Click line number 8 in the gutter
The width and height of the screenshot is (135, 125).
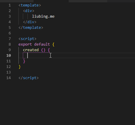click(x=10, y=44)
